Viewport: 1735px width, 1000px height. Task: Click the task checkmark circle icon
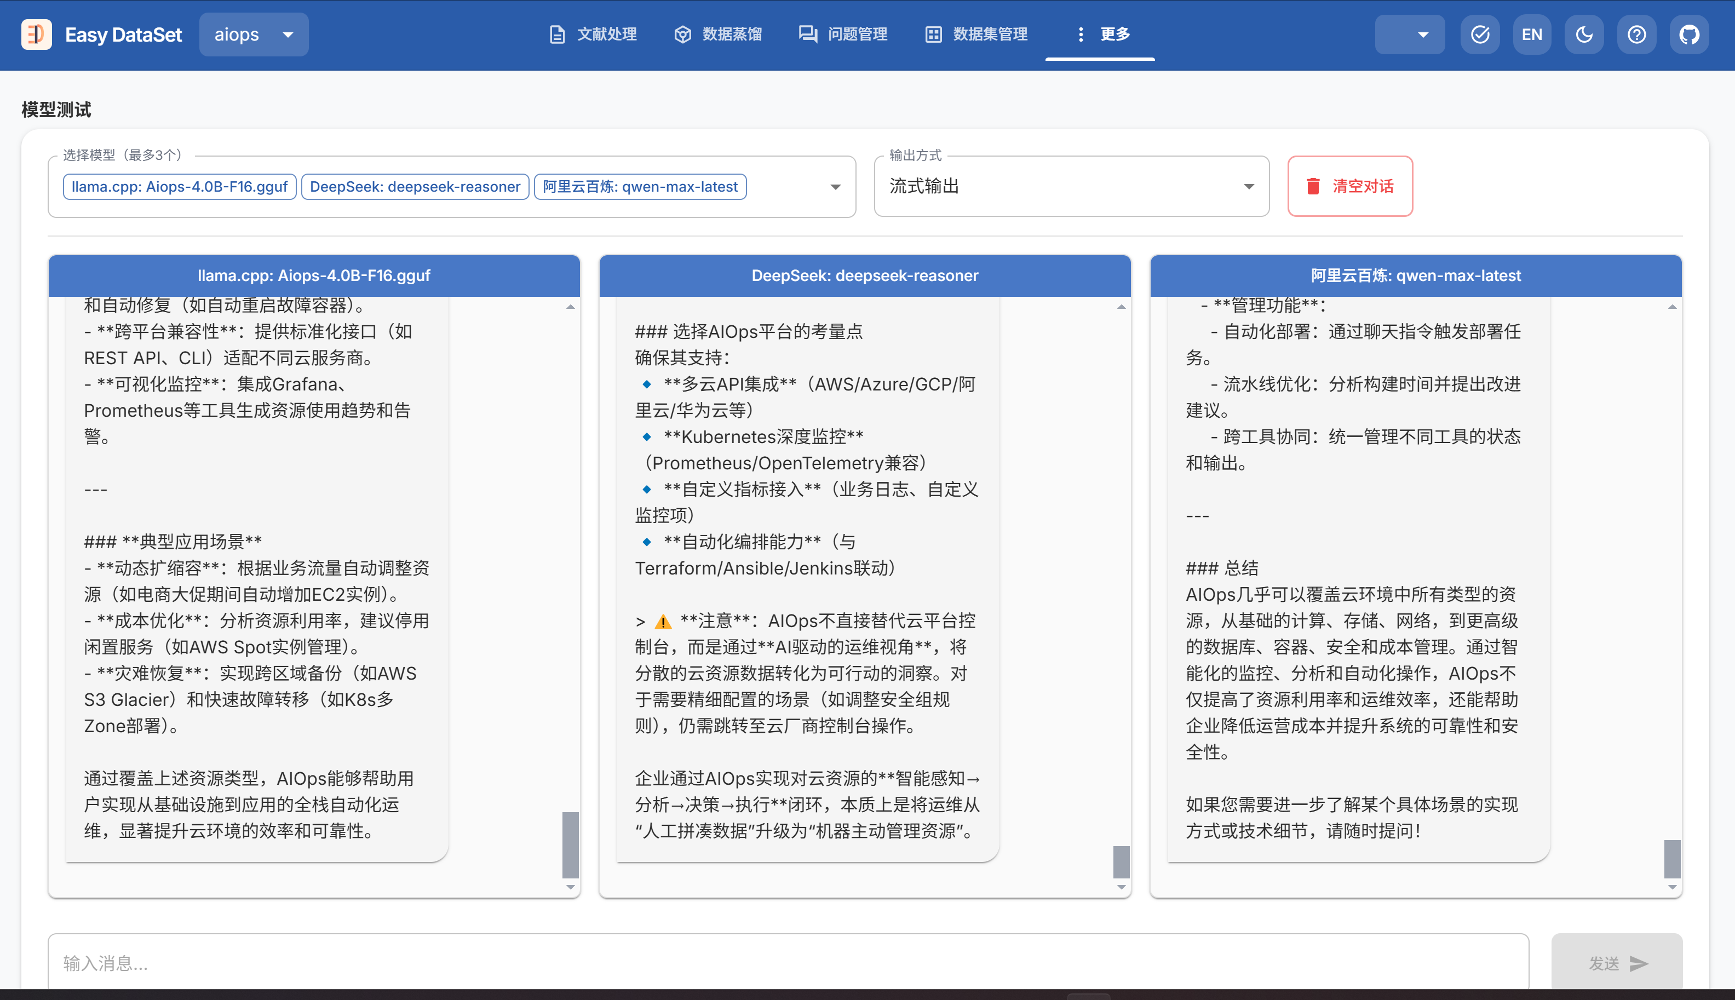[1479, 35]
